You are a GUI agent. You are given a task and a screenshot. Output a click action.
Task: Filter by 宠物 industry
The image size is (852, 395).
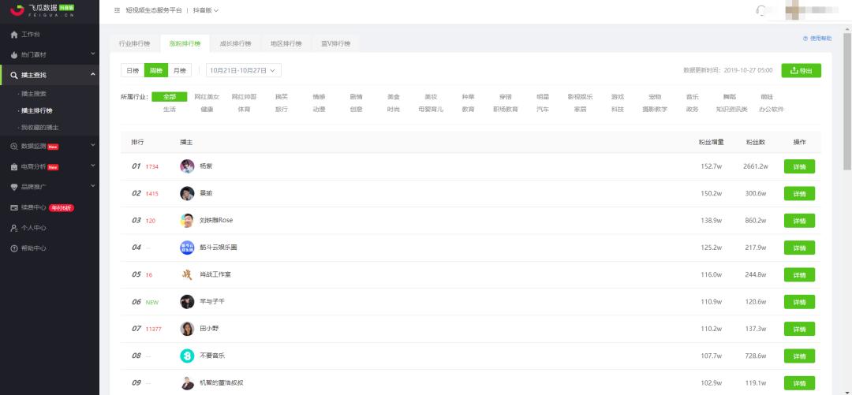(x=655, y=97)
